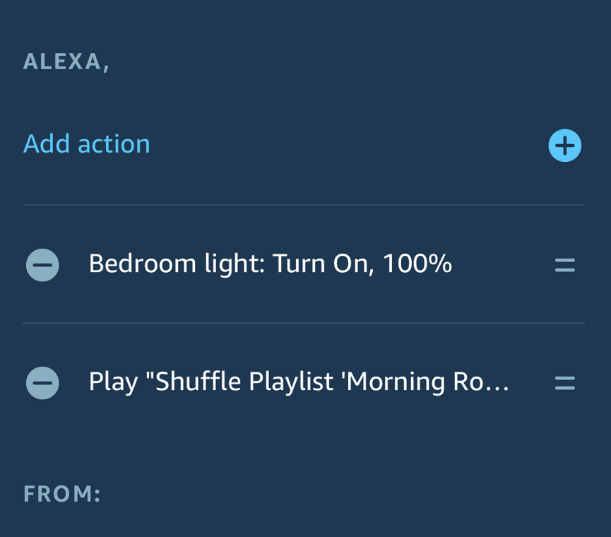Open the Play Shuffle Playlist 'Morning Ro…' action
The width and height of the screenshot is (611, 537).
[x=298, y=382]
